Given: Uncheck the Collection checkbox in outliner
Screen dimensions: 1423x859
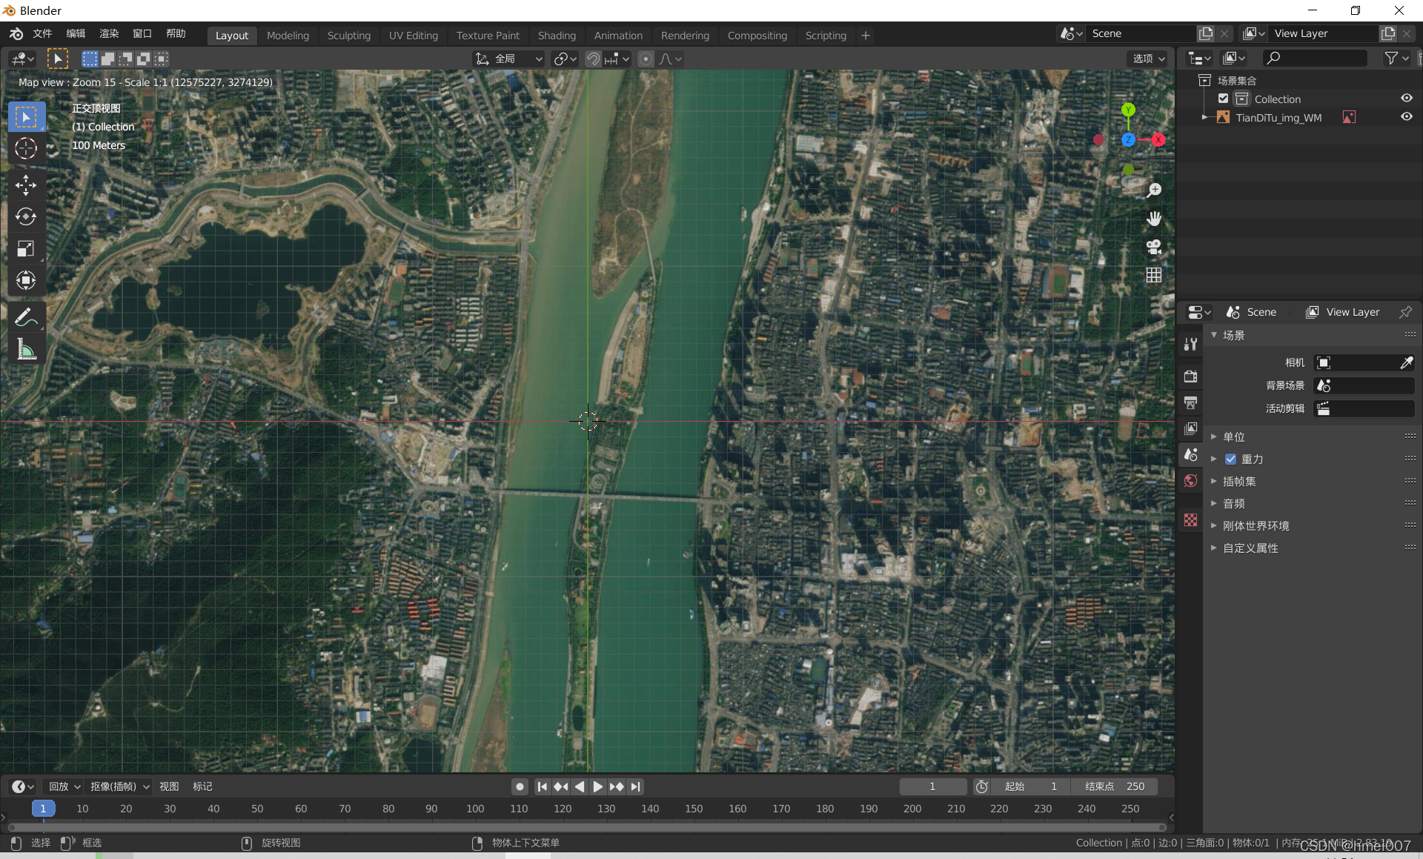Looking at the screenshot, I should pyautogui.click(x=1224, y=99).
